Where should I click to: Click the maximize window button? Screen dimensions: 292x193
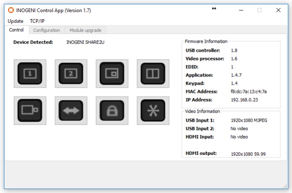click(x=260, y=10)
